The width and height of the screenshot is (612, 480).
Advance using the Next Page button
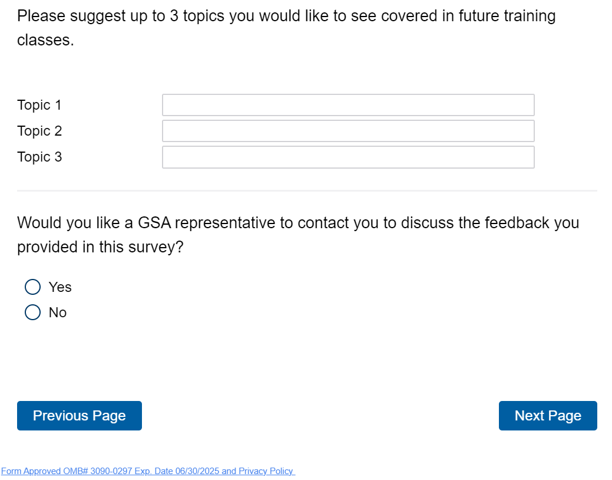click(548, 416)
